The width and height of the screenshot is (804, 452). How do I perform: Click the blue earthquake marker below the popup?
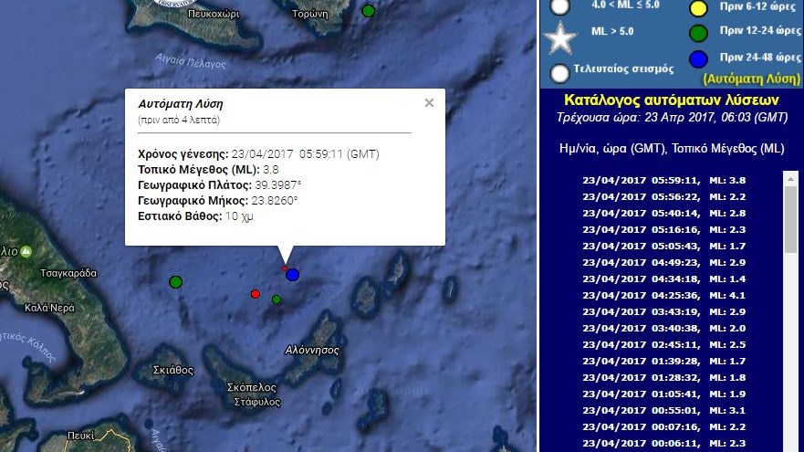(x=292, y=274)
